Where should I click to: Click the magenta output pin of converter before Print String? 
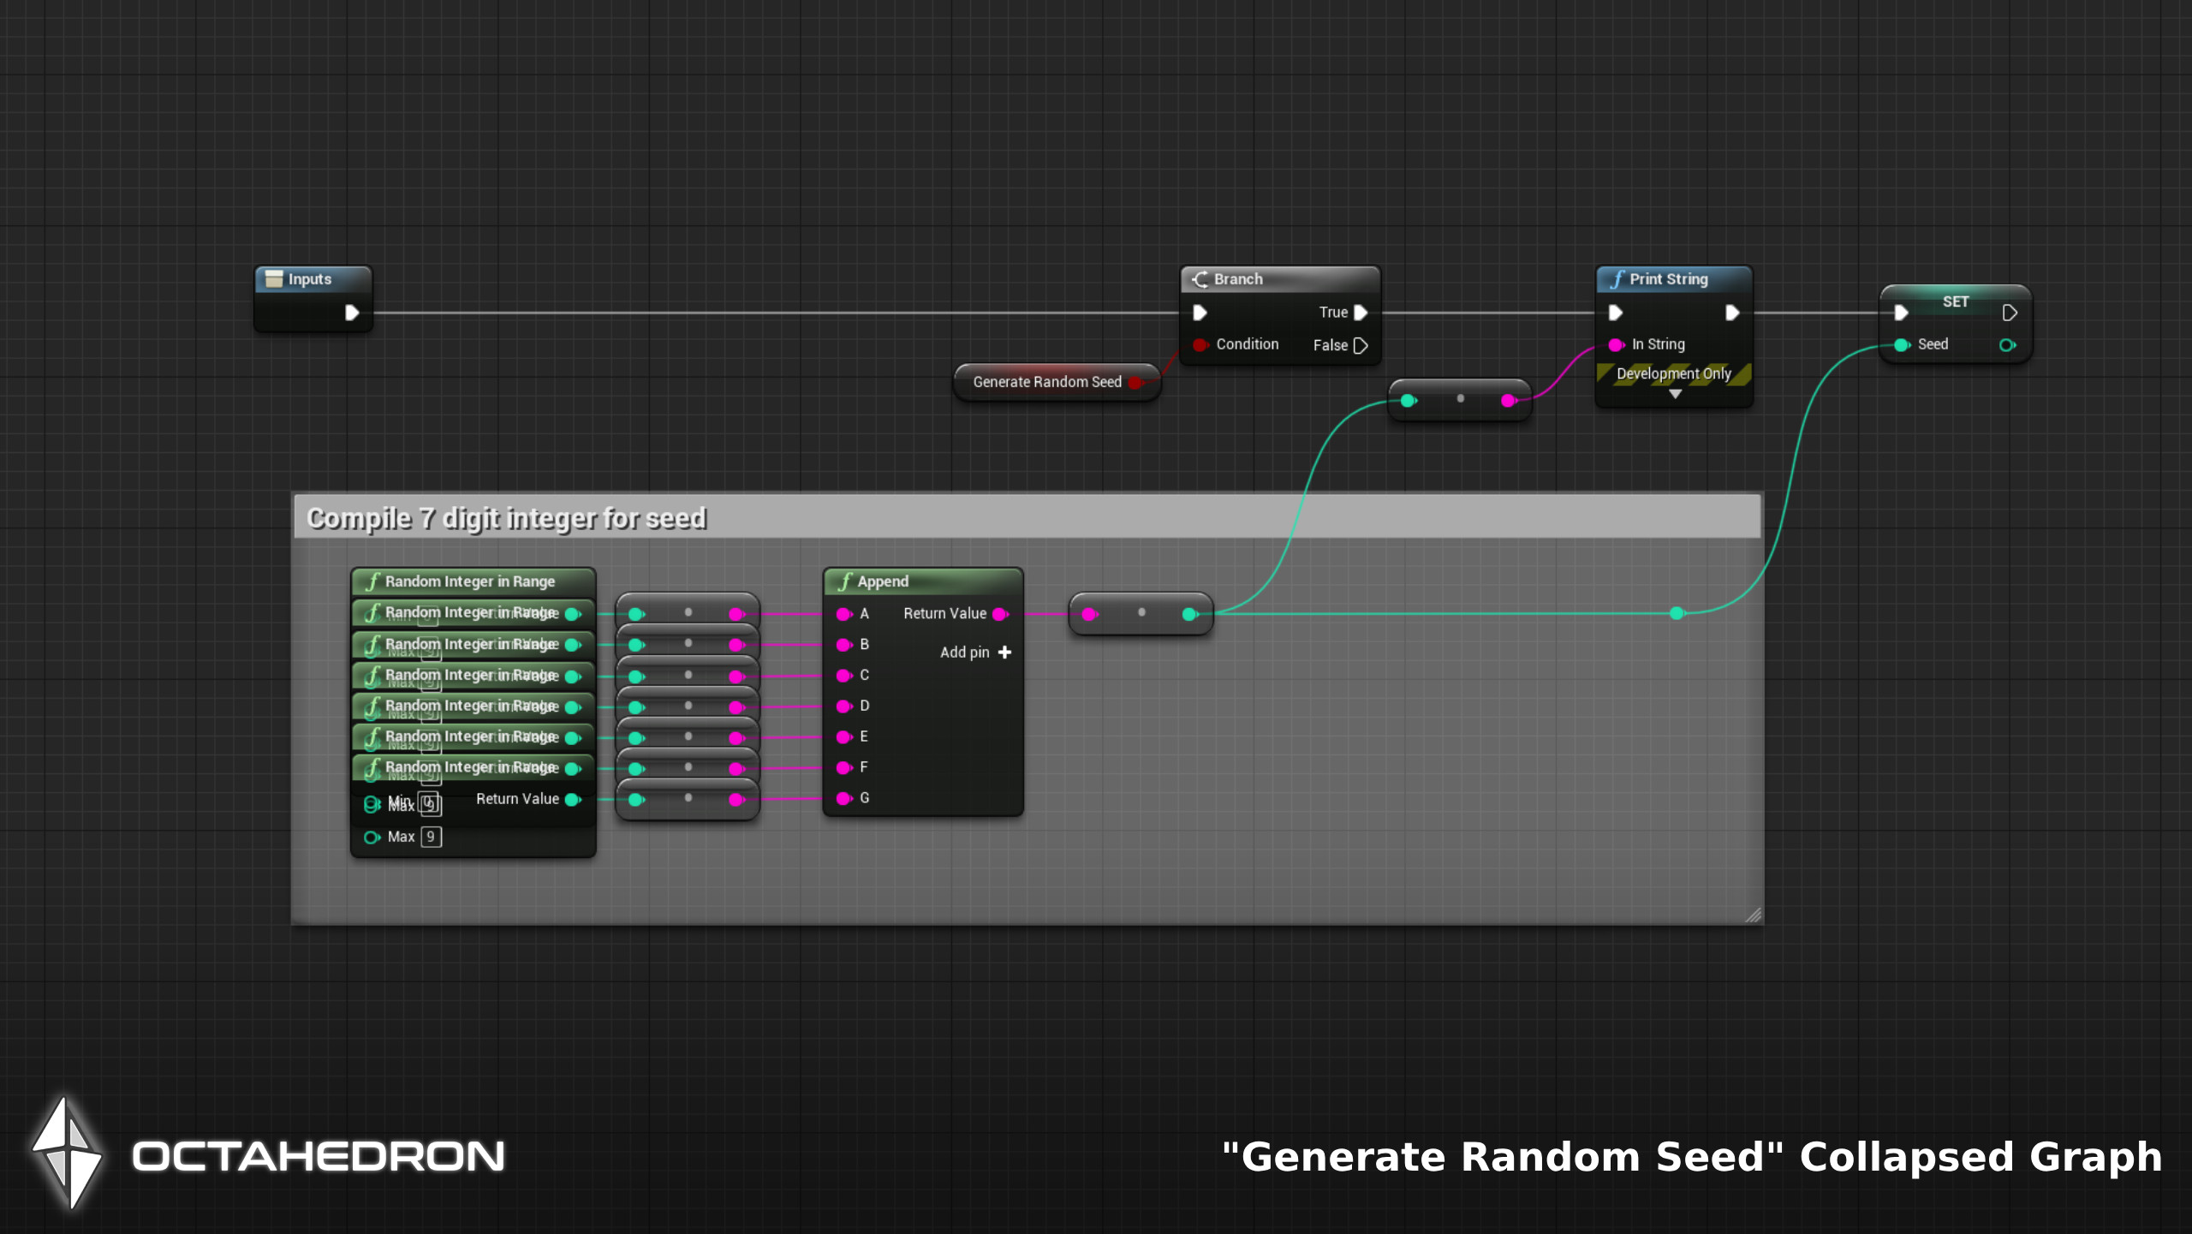tap(1509, 400)
